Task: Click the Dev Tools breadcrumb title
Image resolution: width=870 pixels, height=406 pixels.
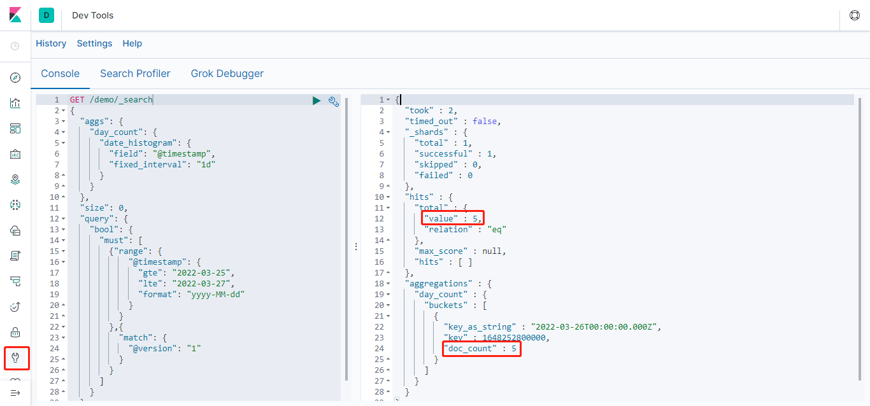Action: (x=93, y=15)
